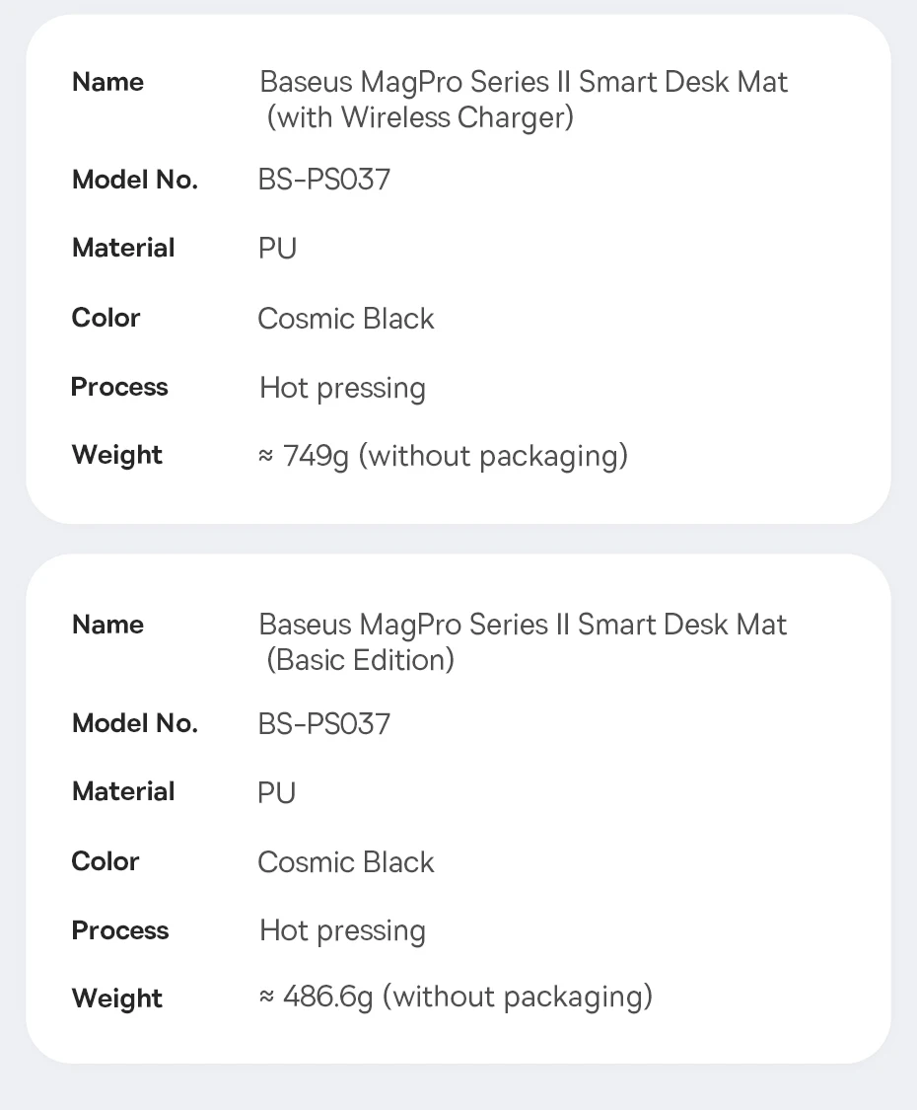Click the Name label in Basic Edition card
The image size is (917, 1110).
point(107,625)
